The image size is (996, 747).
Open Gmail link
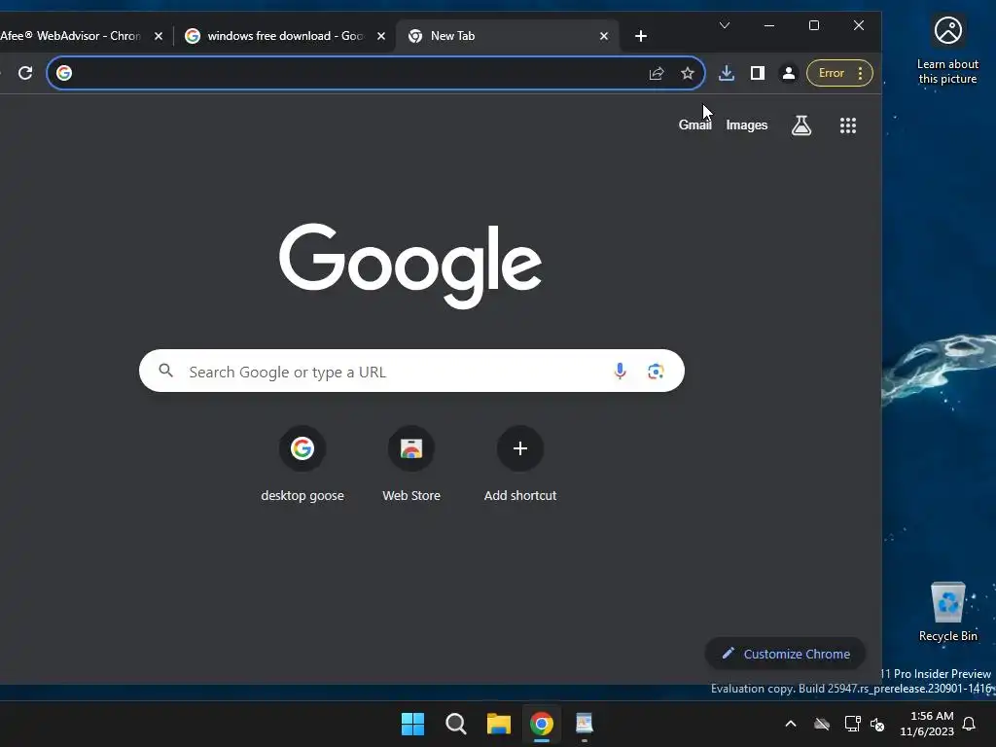coord(694,125)
